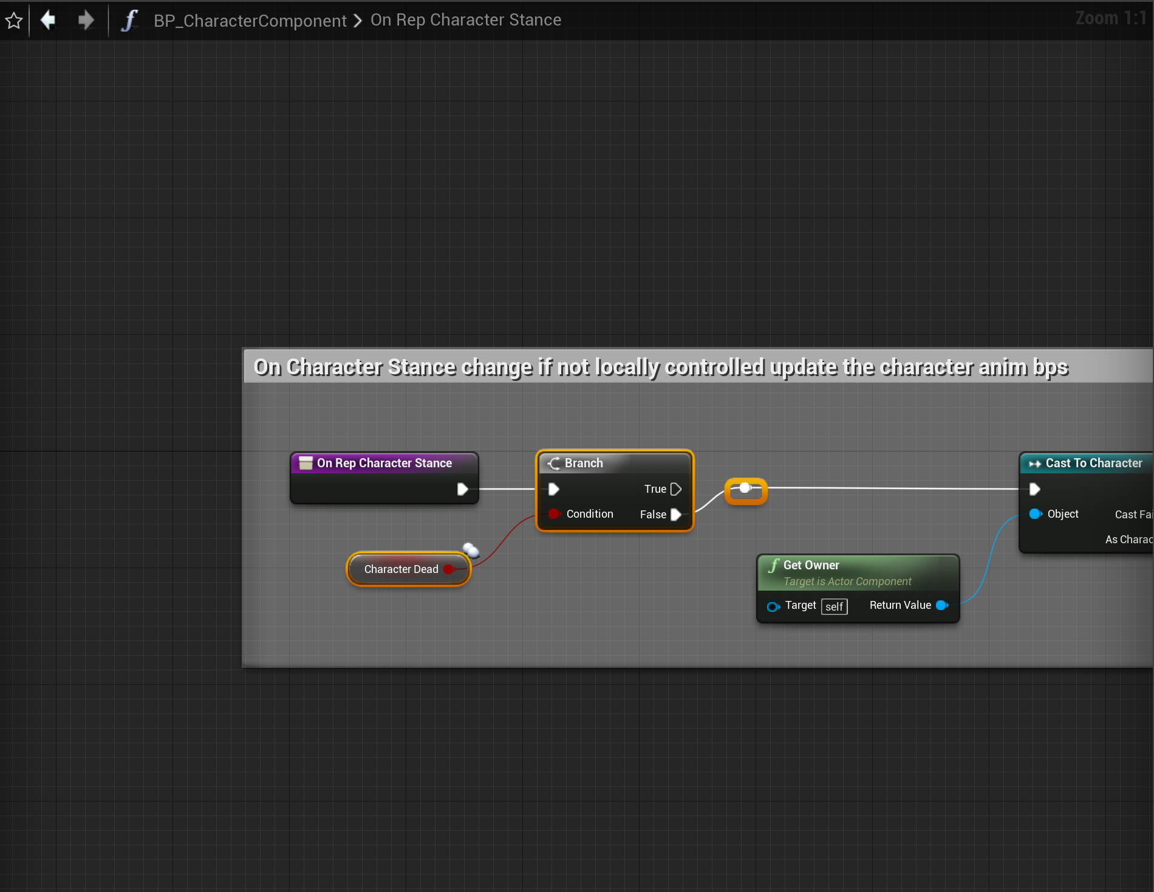Click the function icon beside the breadcrumb
This screenshot has height=892, width=1154.
pos(129,20)
